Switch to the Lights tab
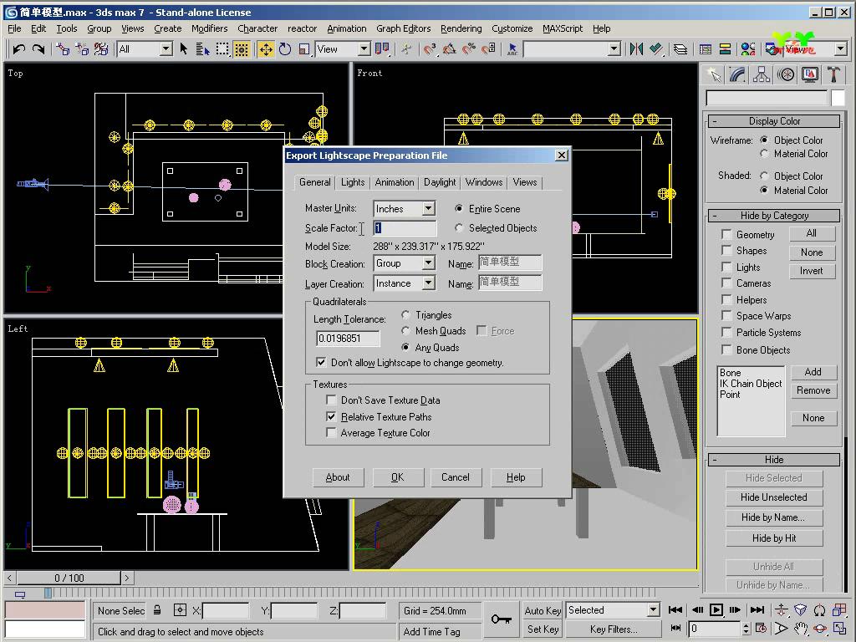Viewport: 856px width, 642px height. [x=353, y=182]
